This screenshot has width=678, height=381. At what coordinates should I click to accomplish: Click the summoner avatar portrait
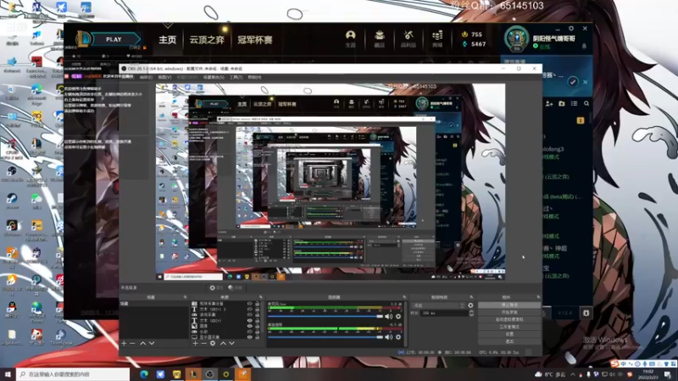click(516, 39)
